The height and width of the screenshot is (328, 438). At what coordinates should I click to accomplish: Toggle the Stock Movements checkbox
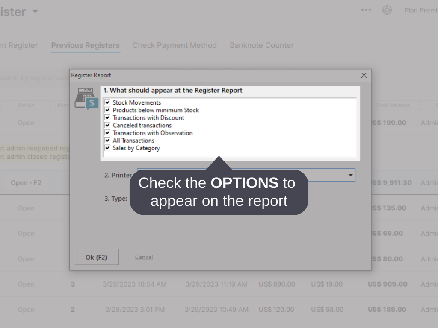pyautogui.click(x=107, y=102)
